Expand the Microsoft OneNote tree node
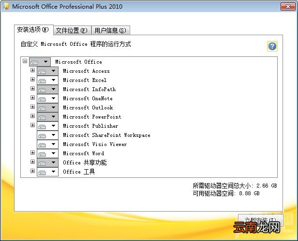The width and height of the screenshot is (298, 241). pos(33,98)
